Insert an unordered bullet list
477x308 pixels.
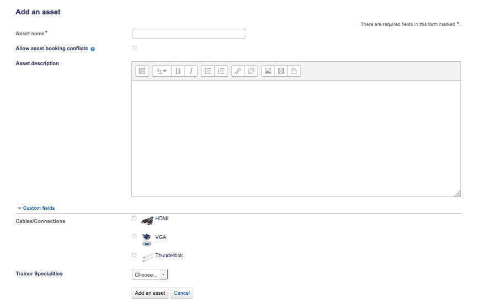[208, 71]
